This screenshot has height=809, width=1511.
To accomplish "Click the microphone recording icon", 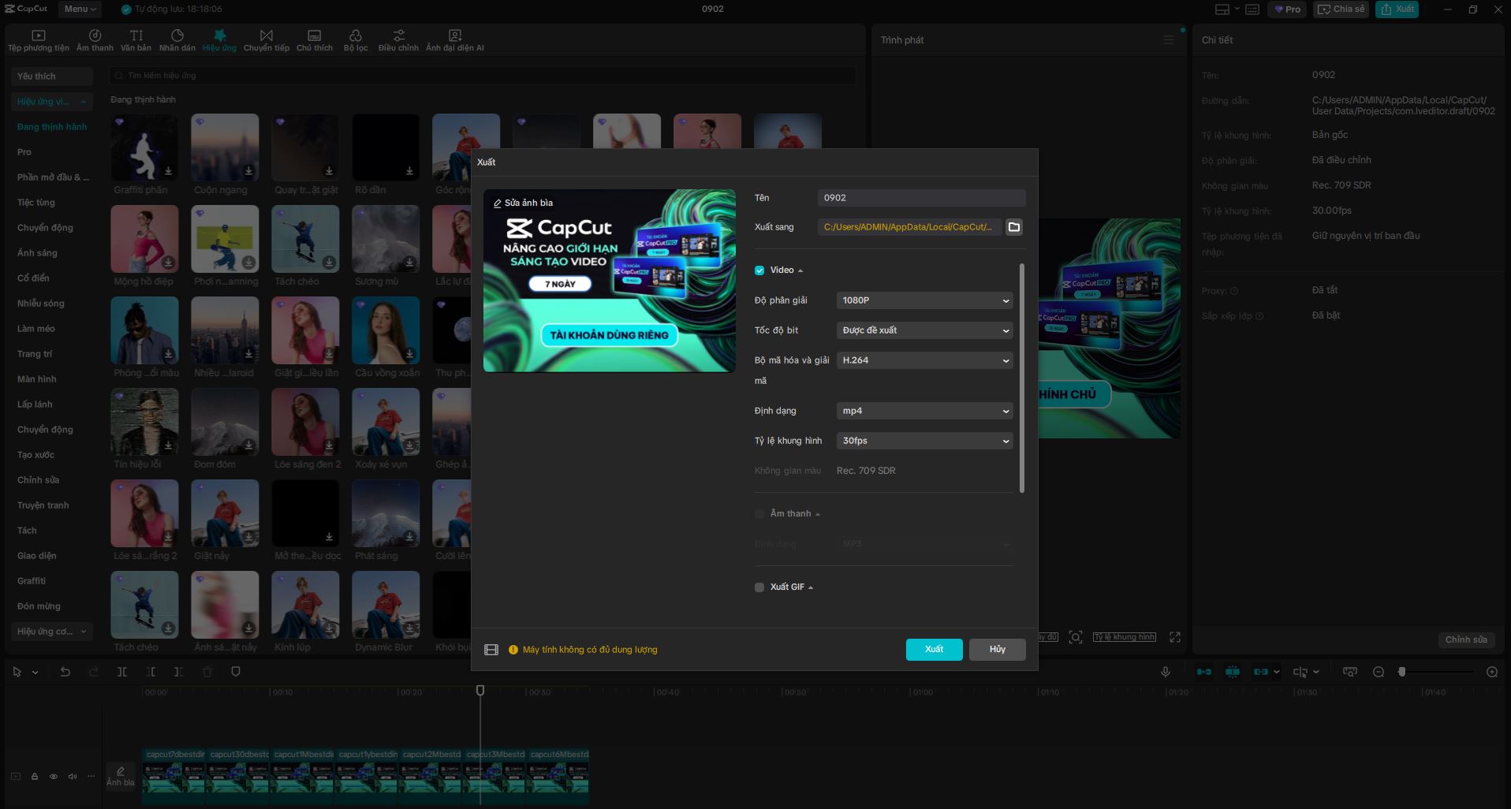I will click(x=1166, y=672).
